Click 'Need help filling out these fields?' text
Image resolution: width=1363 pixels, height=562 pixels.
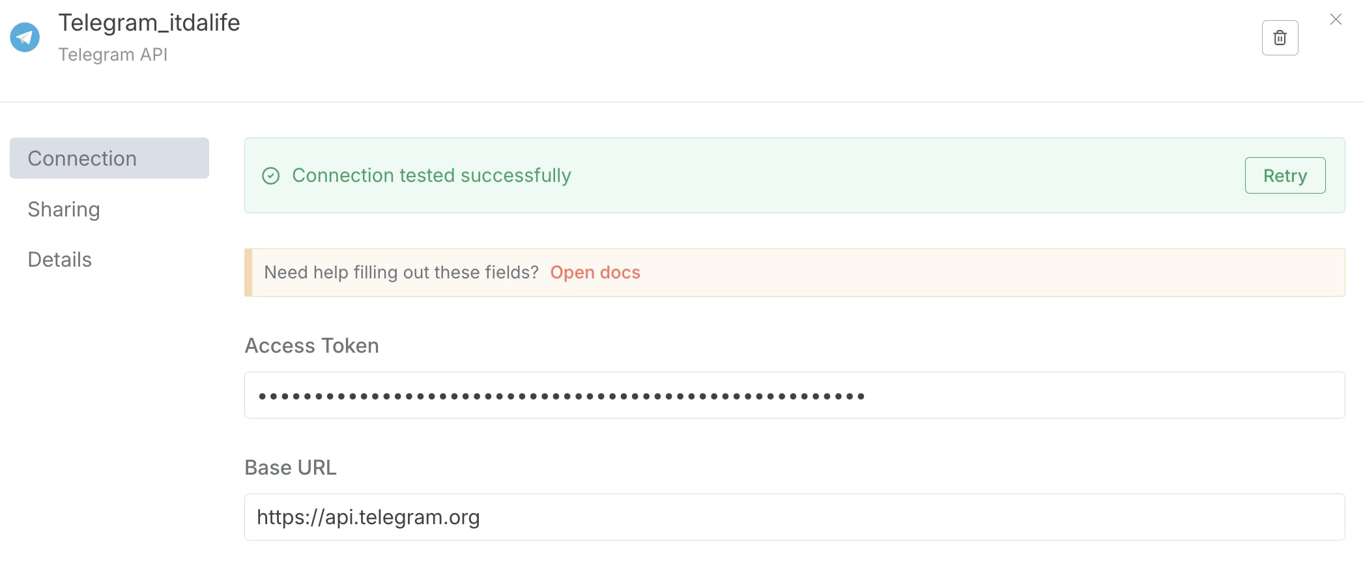[401, 273]
